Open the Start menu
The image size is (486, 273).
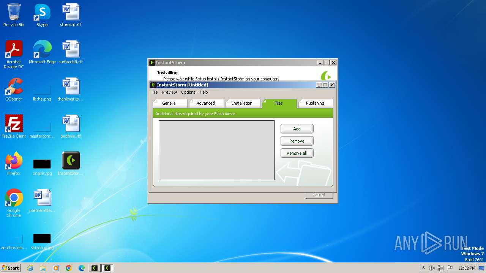(11, 268)
